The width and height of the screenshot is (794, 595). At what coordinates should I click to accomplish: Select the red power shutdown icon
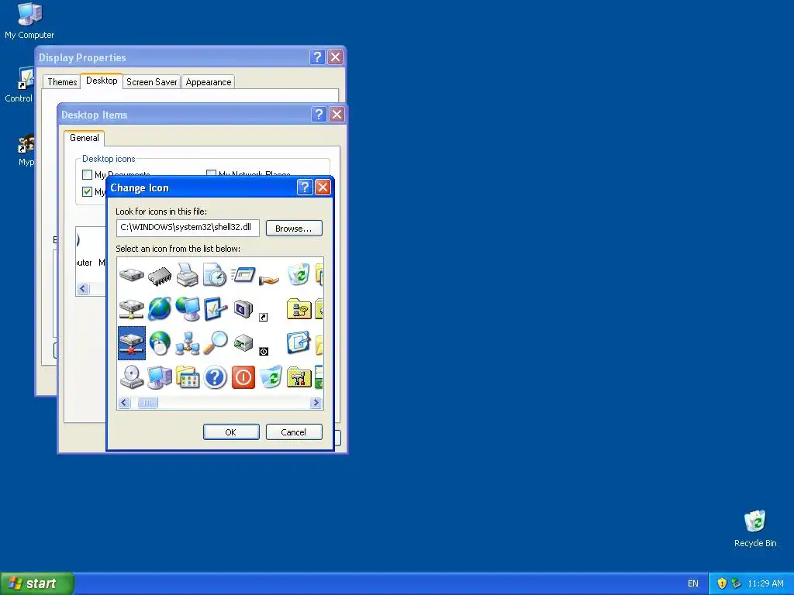point(243,377)
